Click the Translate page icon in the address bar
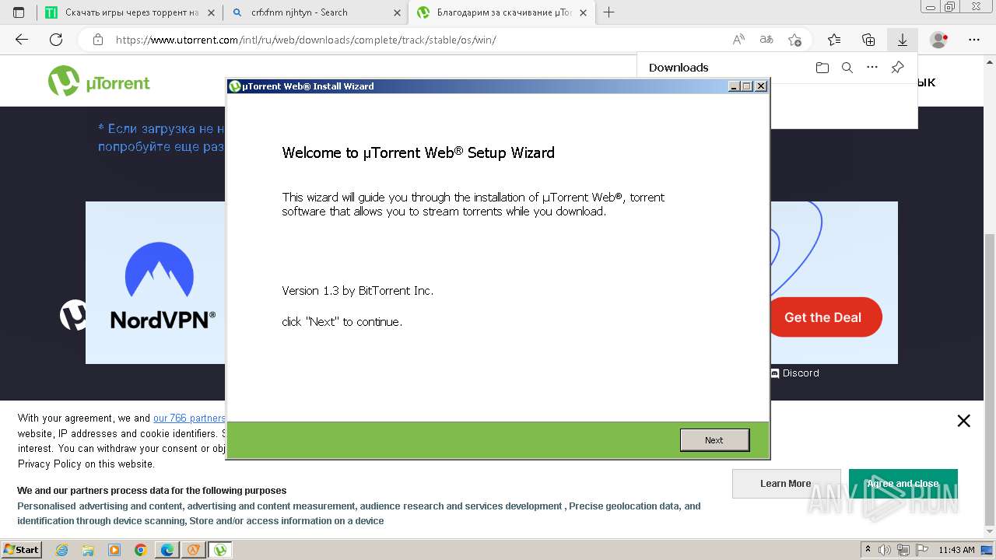The width and height of the screenshot is (996, 560). (x=766, y=40)
